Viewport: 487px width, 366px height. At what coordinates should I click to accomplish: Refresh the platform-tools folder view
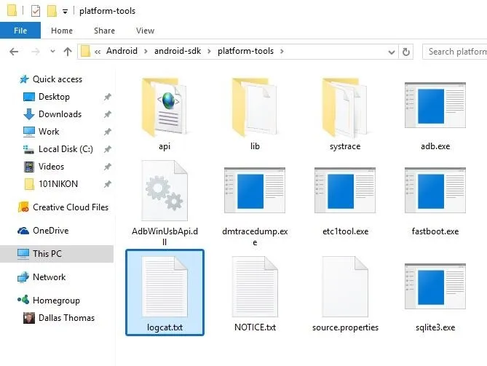tap(405, 52)
